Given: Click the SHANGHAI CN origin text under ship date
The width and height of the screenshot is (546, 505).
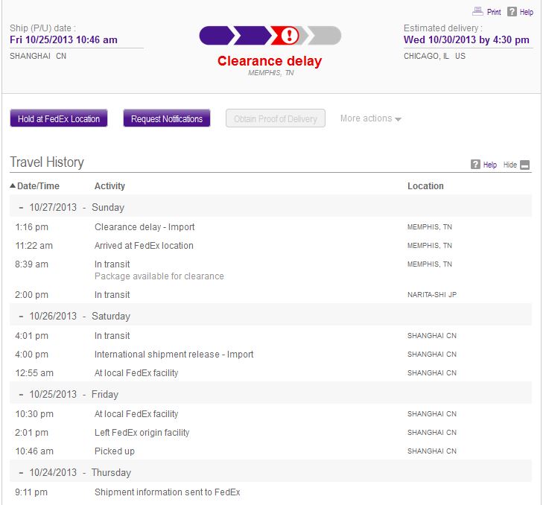Looking at the screenshot, I should [x=38, y=56].
